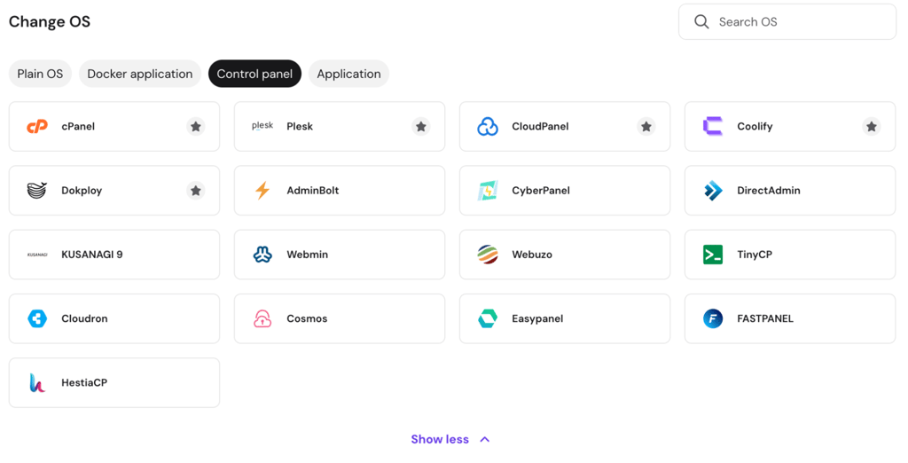908x463 pixels.
Task: Click the Dokploy whale logo icon
Action: click(37, 190)
